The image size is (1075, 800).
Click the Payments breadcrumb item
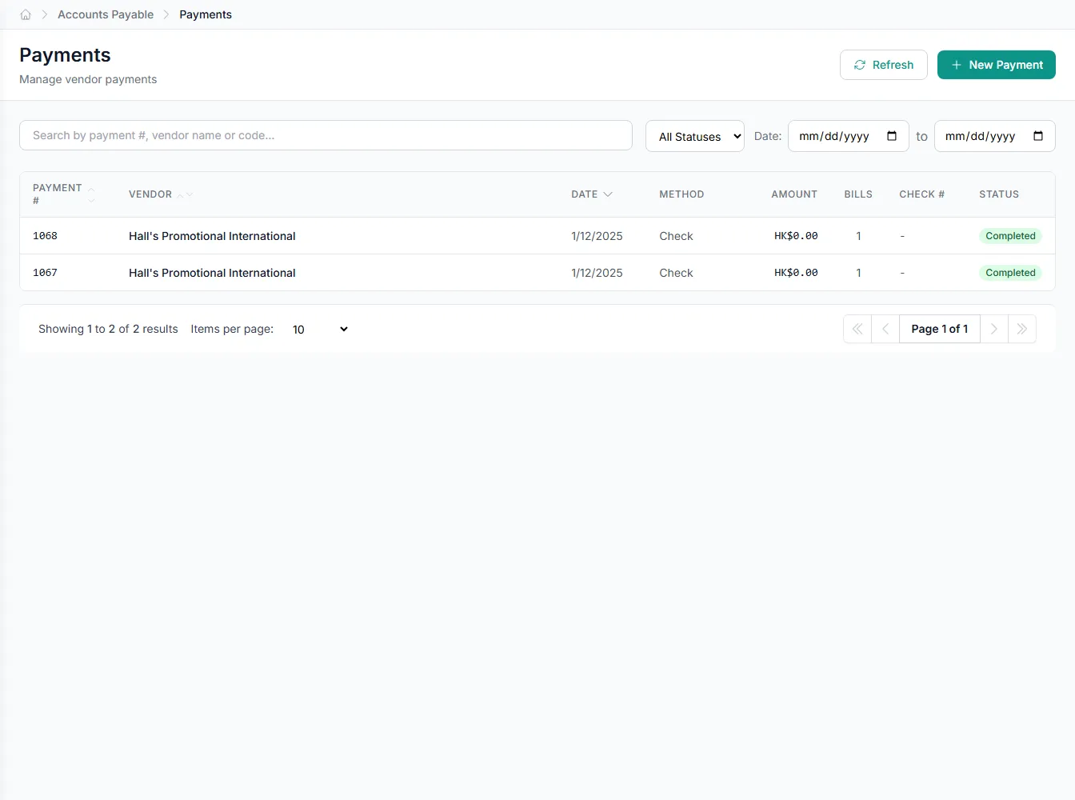pyautogui.click(x=206, y=14)
